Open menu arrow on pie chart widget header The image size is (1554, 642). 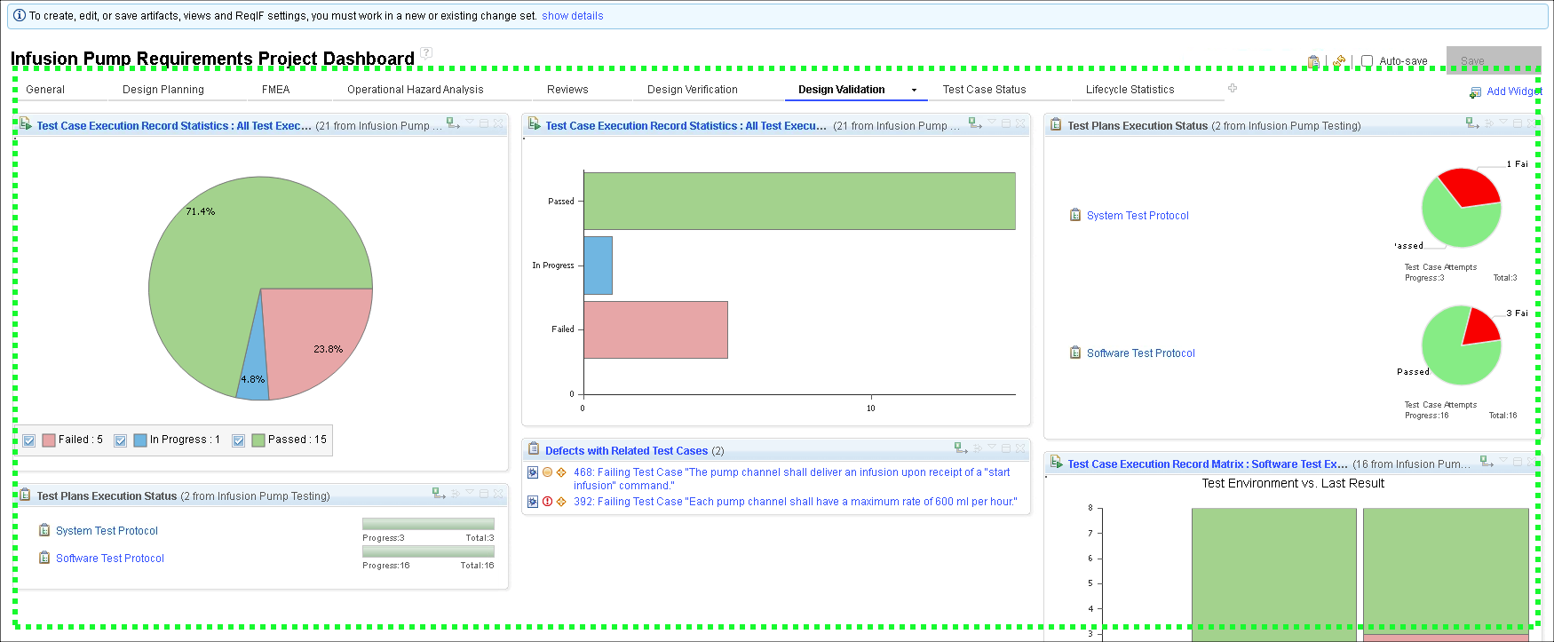pos(470,123)
